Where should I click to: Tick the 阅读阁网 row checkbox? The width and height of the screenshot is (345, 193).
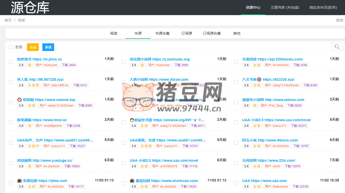[11, 163]
